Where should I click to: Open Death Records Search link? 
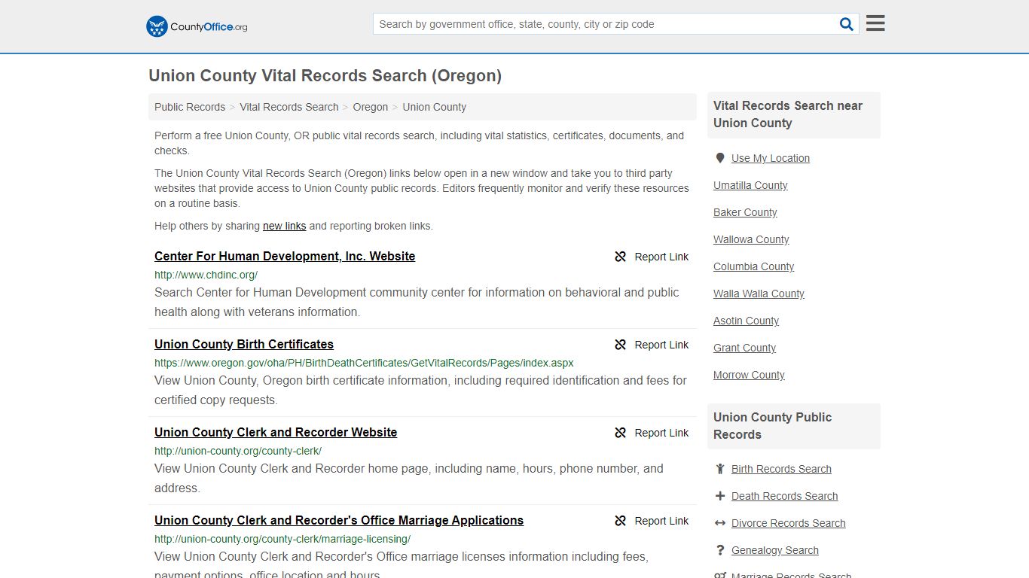coord(784,496)
